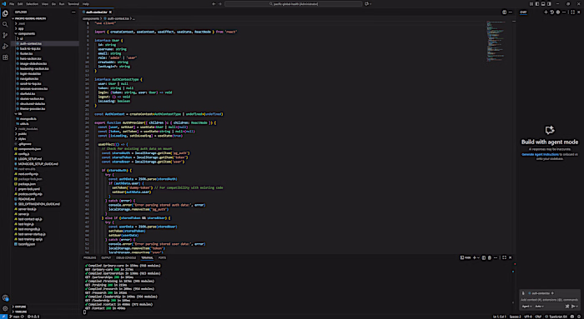Toggle primary side bar visibility
Screen dimensions: 584x319
point(537,3)
